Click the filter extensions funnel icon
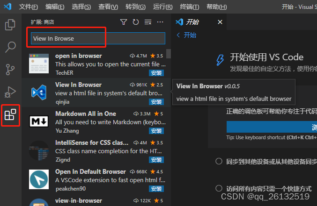Image resolution: width=317 pixels, height=206 pixels. pos(124,22)
